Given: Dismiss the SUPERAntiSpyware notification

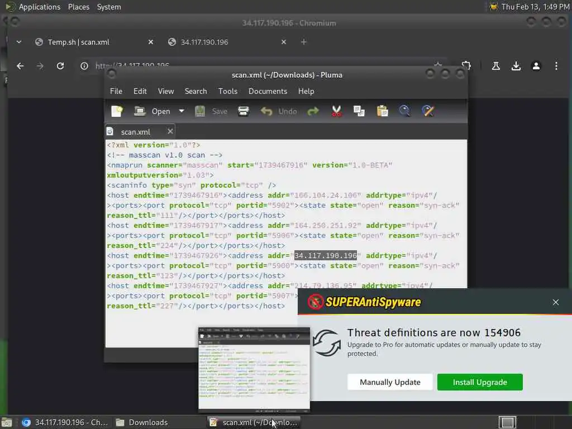Looking at the screenshot, I should click(x=556, y=302).
